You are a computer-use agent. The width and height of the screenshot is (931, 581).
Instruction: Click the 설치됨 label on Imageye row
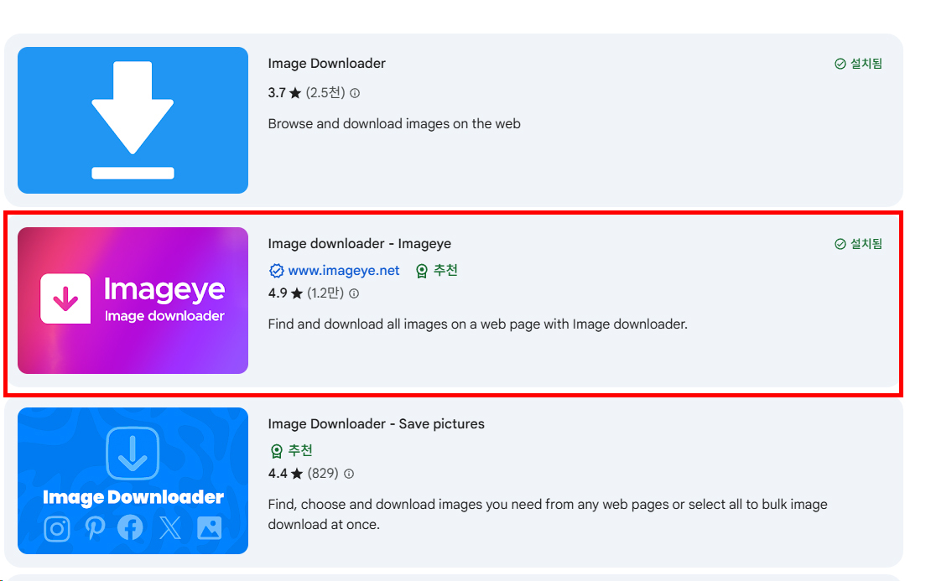[x=866, y=244]
